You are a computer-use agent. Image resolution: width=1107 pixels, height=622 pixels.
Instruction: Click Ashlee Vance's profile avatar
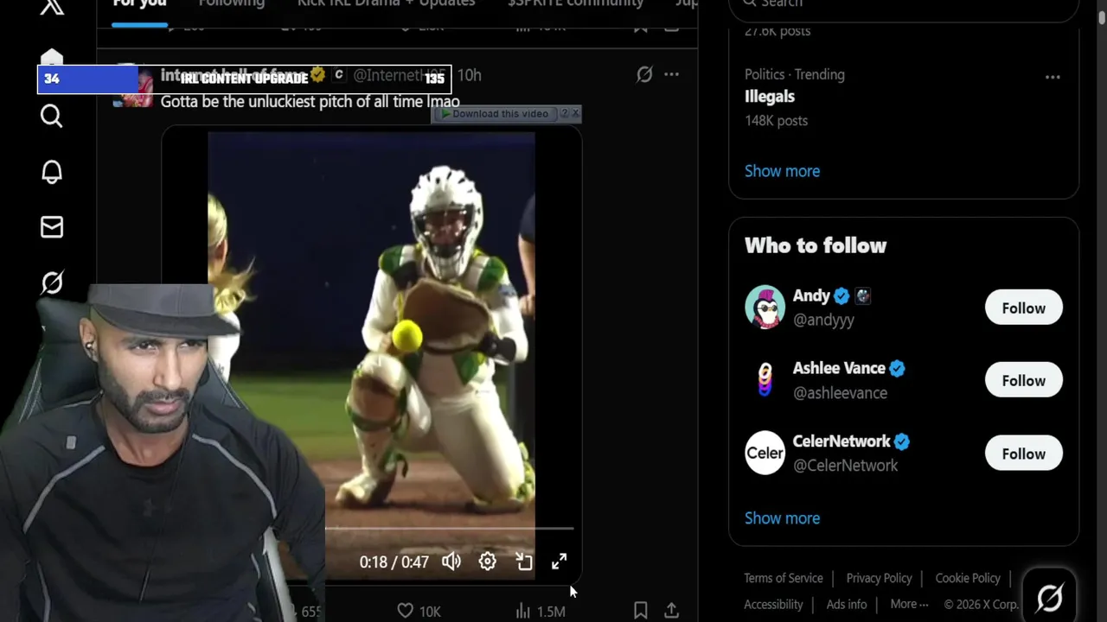(765, 380)
